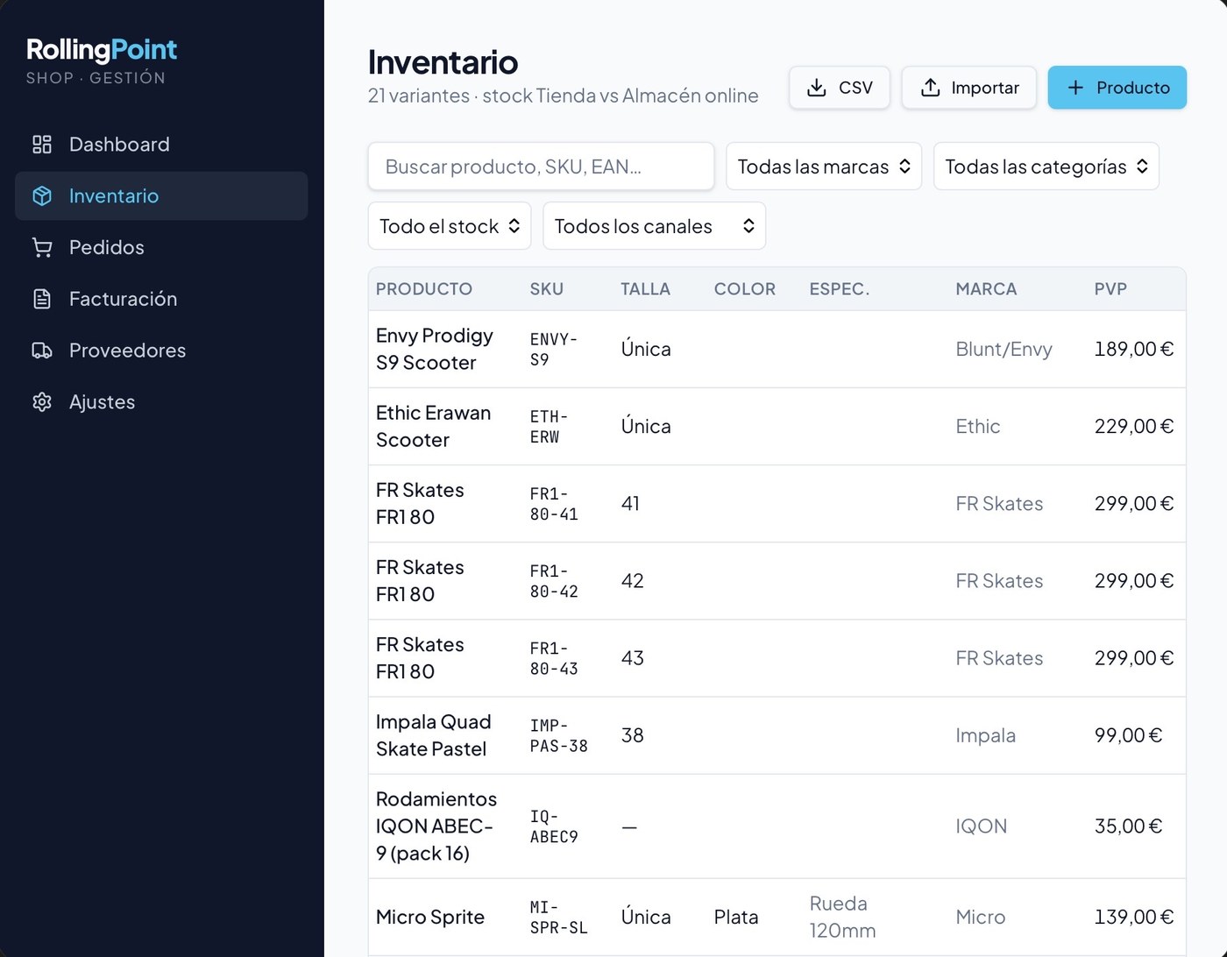Click Rodamientos IQON ABEC-9 product name
The image size is (1227, 957).
[x=436, y=826]
